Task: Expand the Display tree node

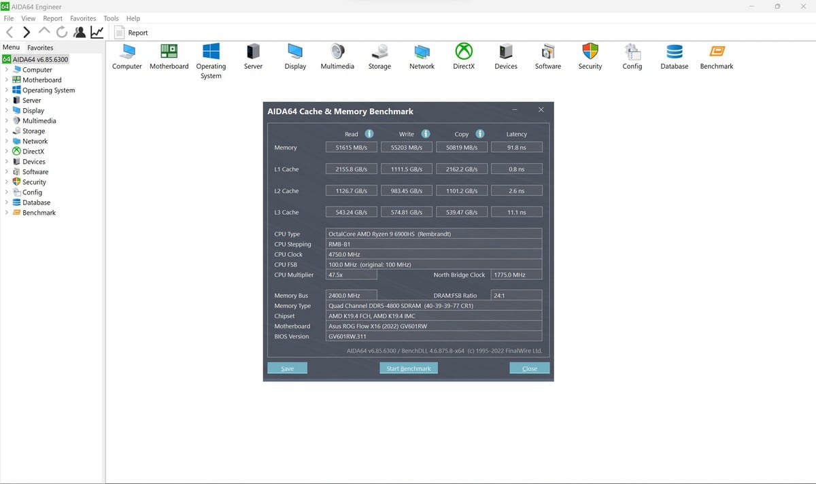Action: click(7, 110)
